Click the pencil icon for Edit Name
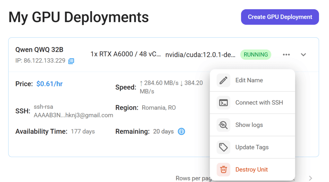This screenshot has width=329, height=182. [x=223, y=80]
